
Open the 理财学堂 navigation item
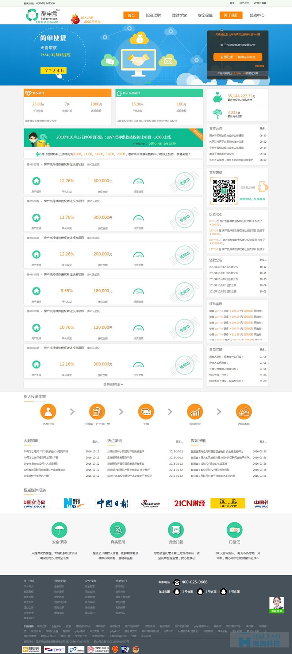pos(179,15)
